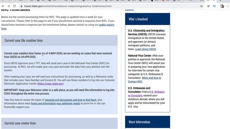Click the bold 'National Visa Center:' label
The height and width of the screenshot is (129, 230).
tap(140, 56)
